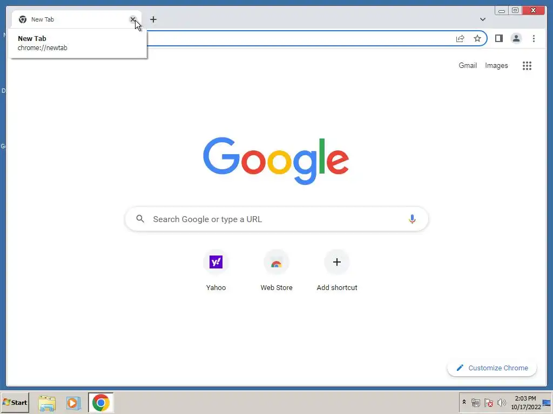Open the profile avatar menu
The height and width of the screenshot is (414, 553).
516,38
